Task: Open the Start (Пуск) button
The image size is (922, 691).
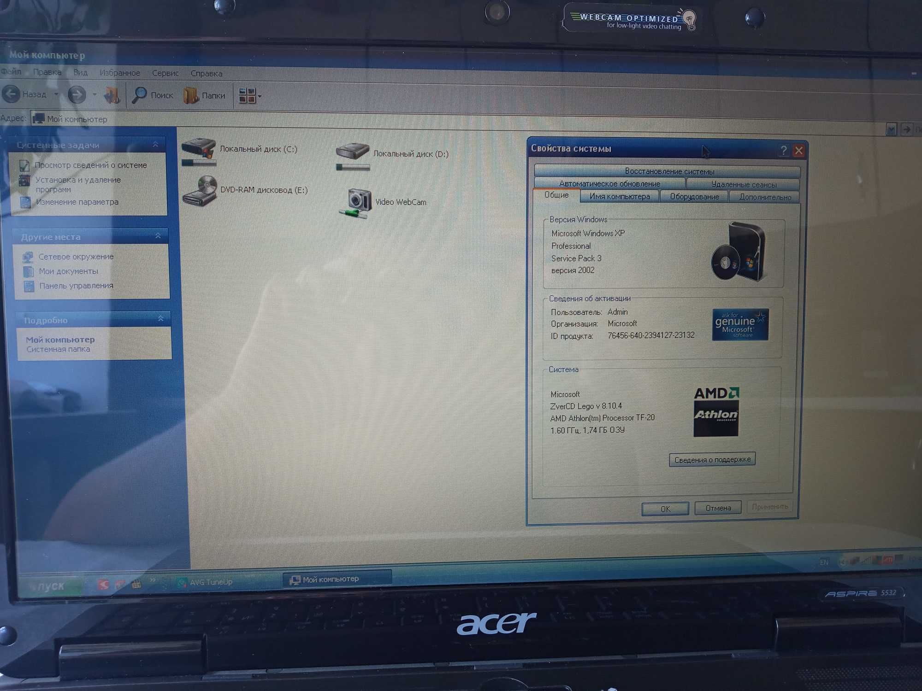Action: [50, 586]
